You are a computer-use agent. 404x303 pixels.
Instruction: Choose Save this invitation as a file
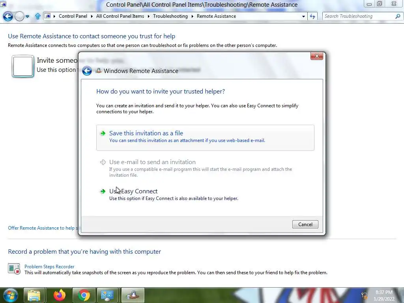point(205,138)
